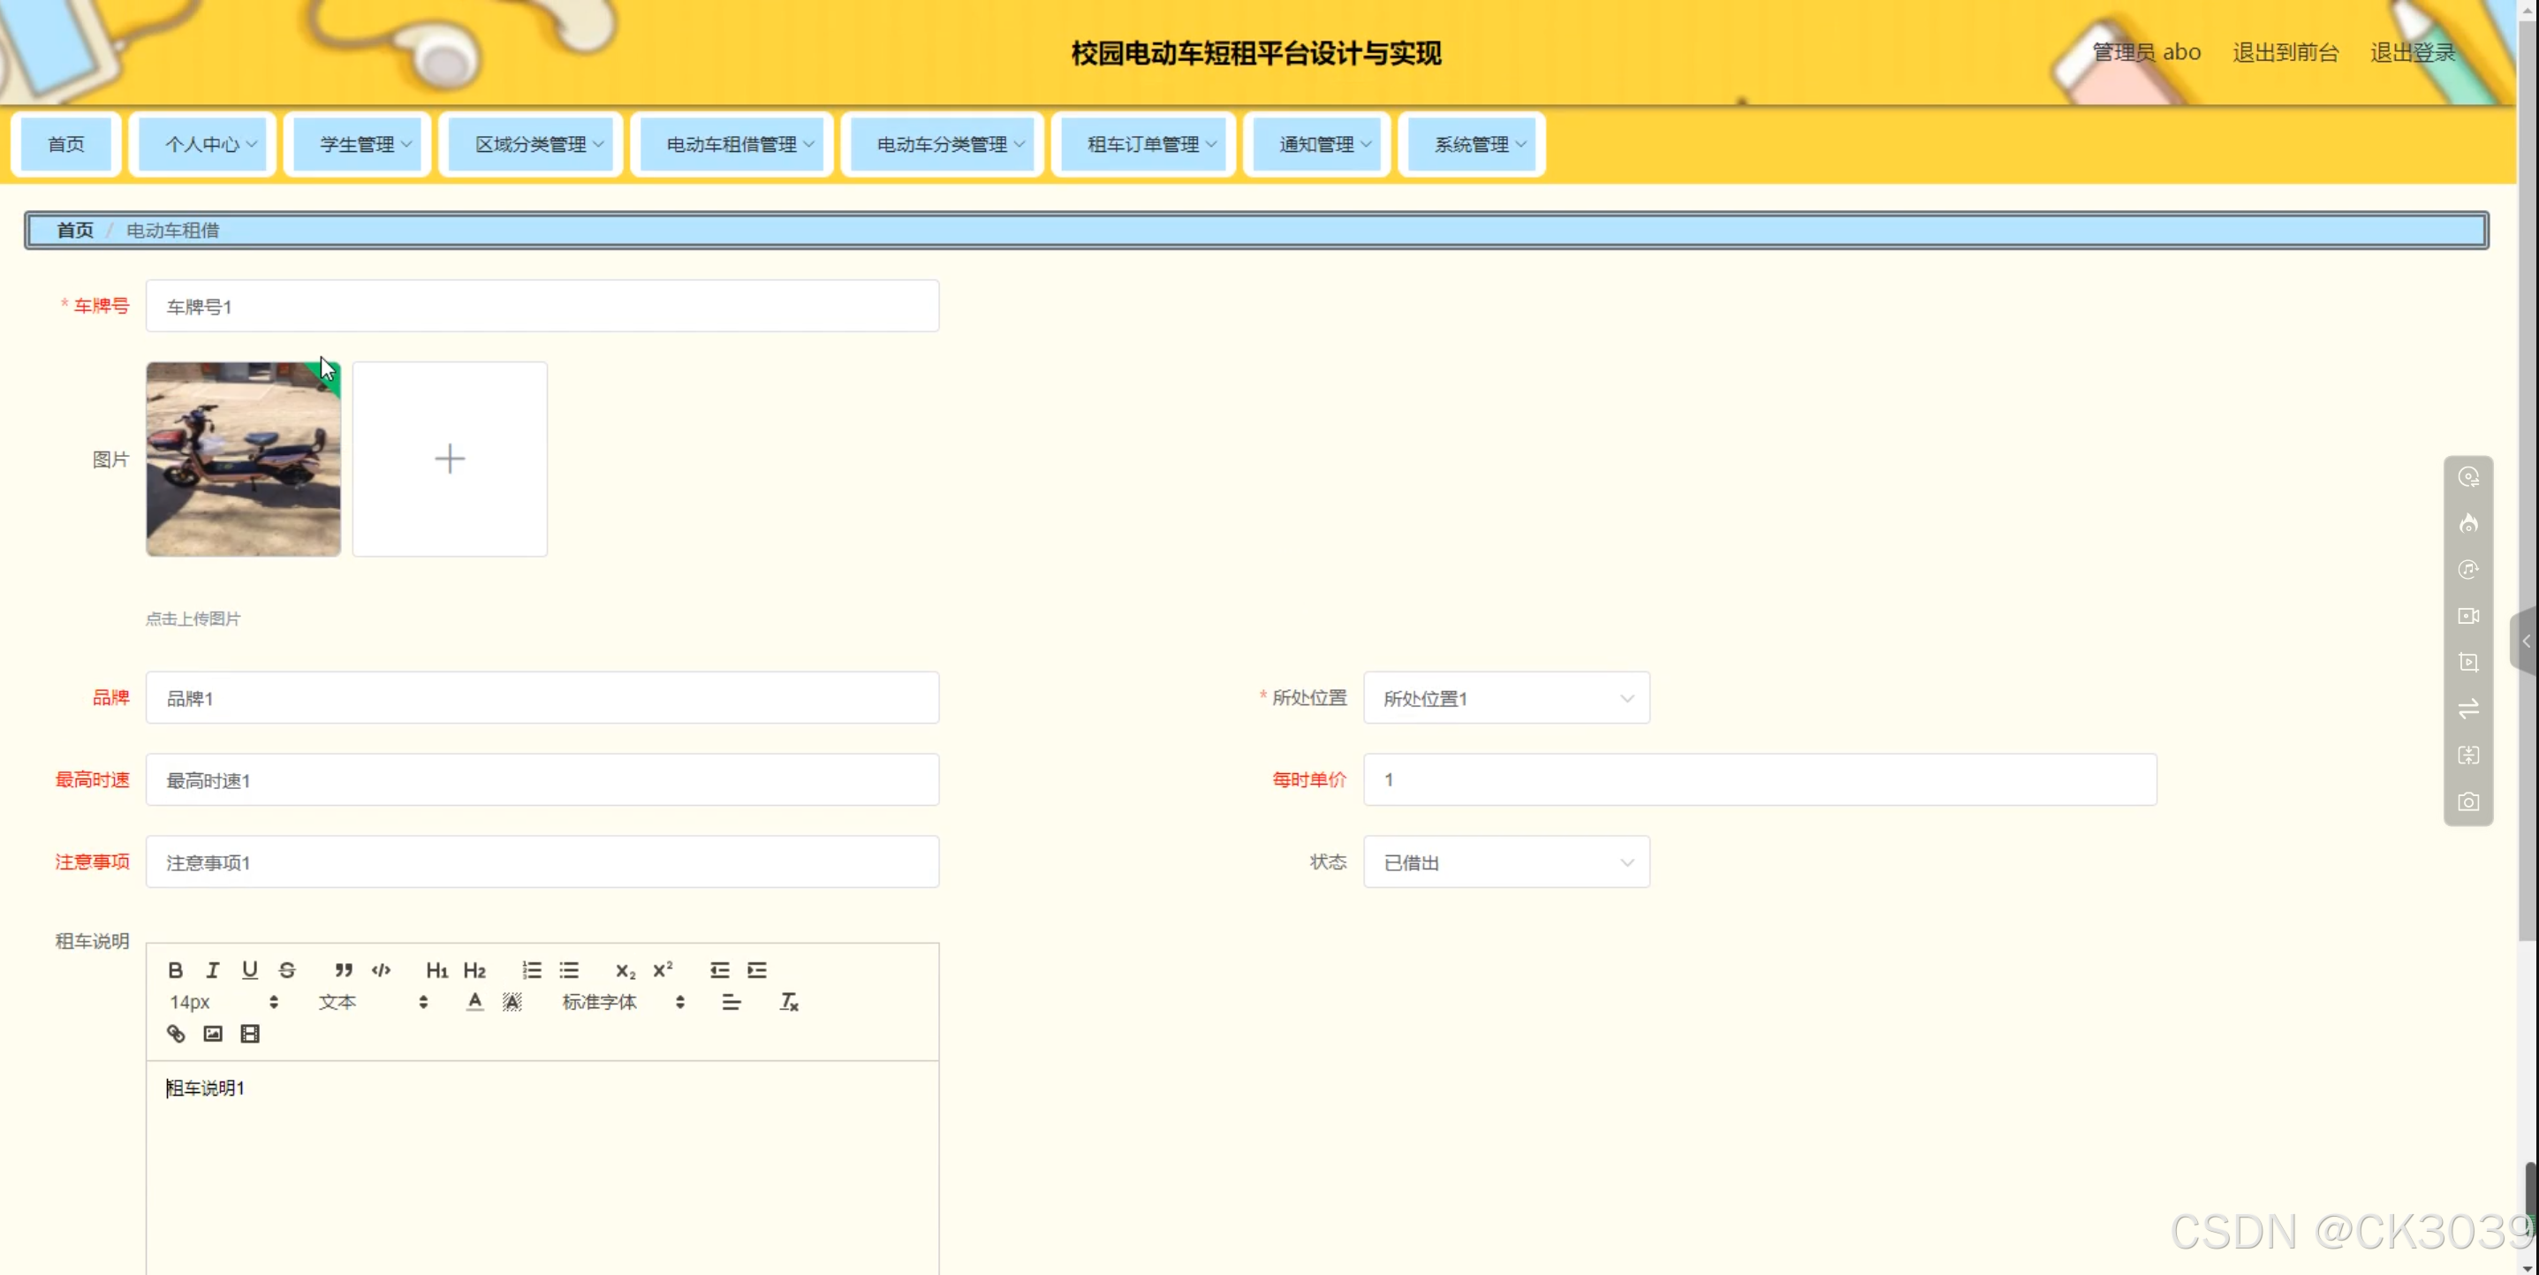Click the 退出登录 link
Screen dimensions: 2539x1275
coord(2411,52)
